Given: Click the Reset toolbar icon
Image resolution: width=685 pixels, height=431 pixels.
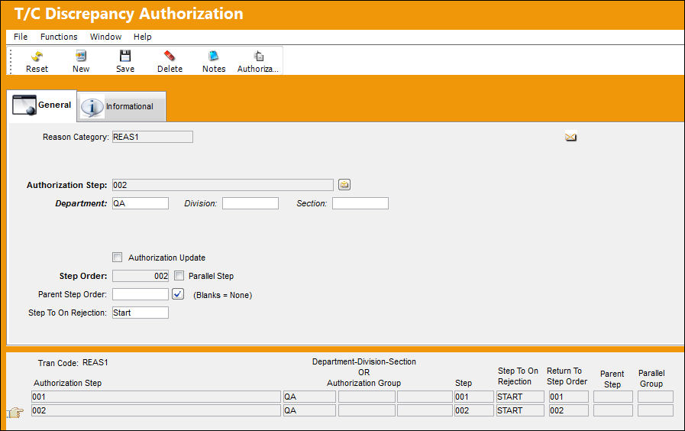Looking at the screenshot, I should click(37, 56).
